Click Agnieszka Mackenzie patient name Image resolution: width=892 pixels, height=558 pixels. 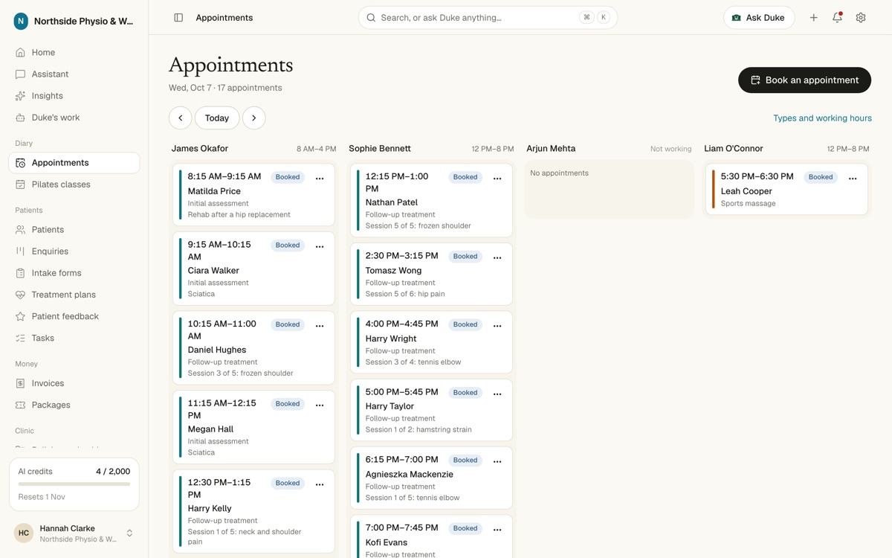409,475
